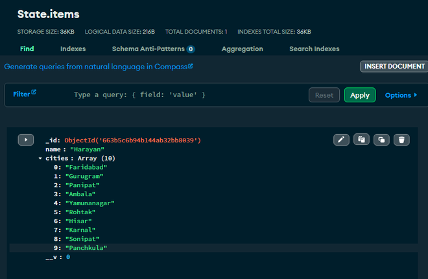Open the Filter documentation link

pos(25,94)
